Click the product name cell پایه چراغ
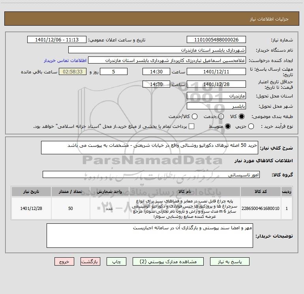 (185, 208)
